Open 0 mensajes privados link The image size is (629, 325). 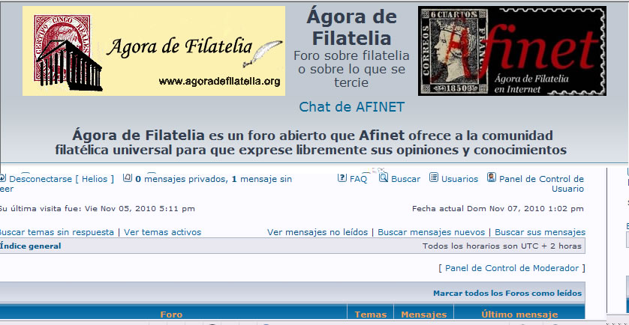tap(182, 179)
